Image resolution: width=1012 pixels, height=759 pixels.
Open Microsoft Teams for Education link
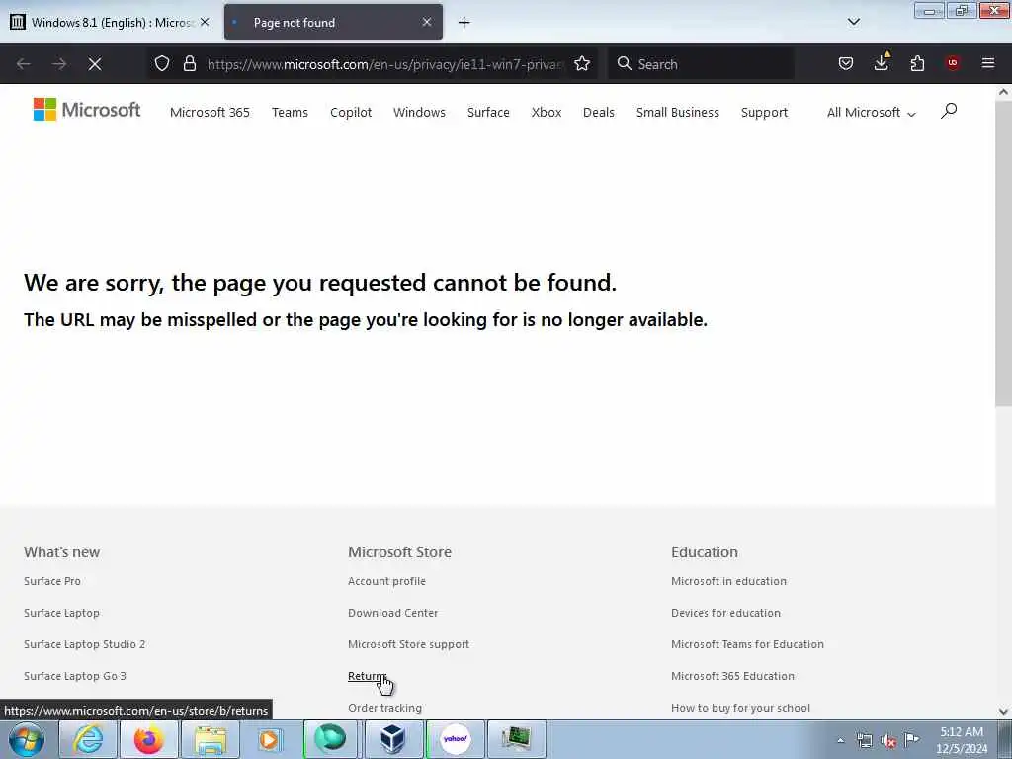click(747, 644)
